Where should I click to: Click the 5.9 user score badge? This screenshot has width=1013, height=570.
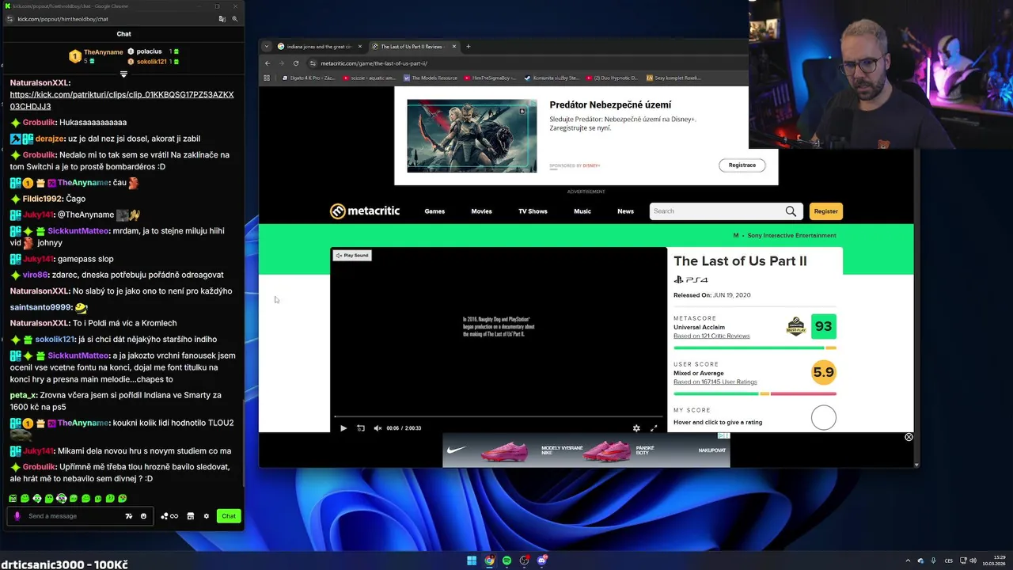tap(824, 372)
